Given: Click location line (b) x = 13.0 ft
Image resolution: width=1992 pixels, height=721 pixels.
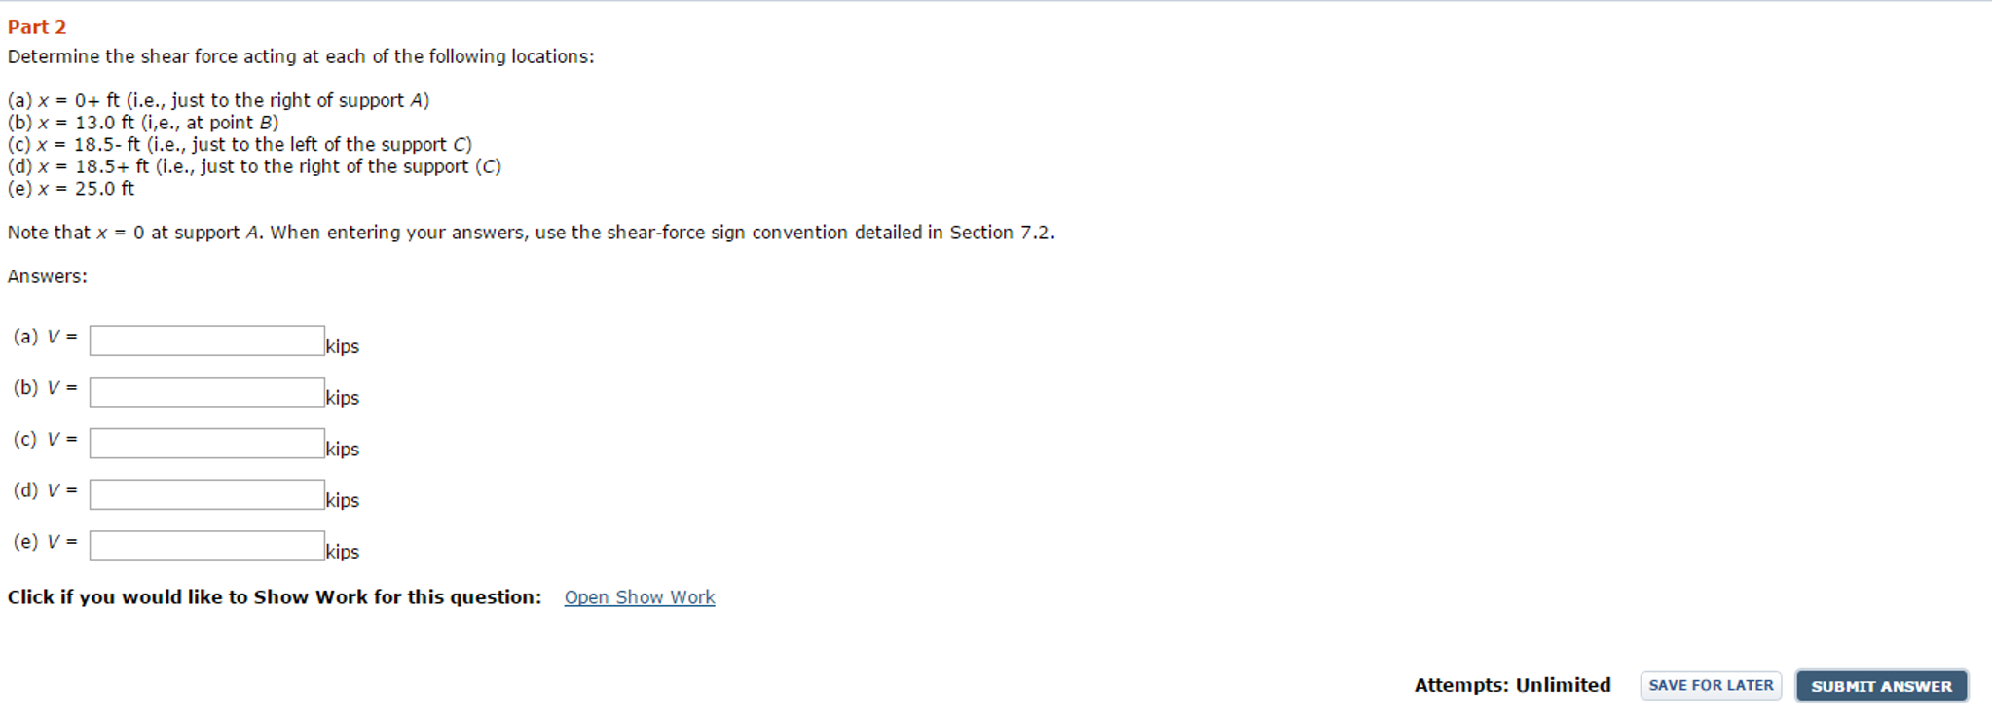Looking at the screenshot, I should pos(143,123).
